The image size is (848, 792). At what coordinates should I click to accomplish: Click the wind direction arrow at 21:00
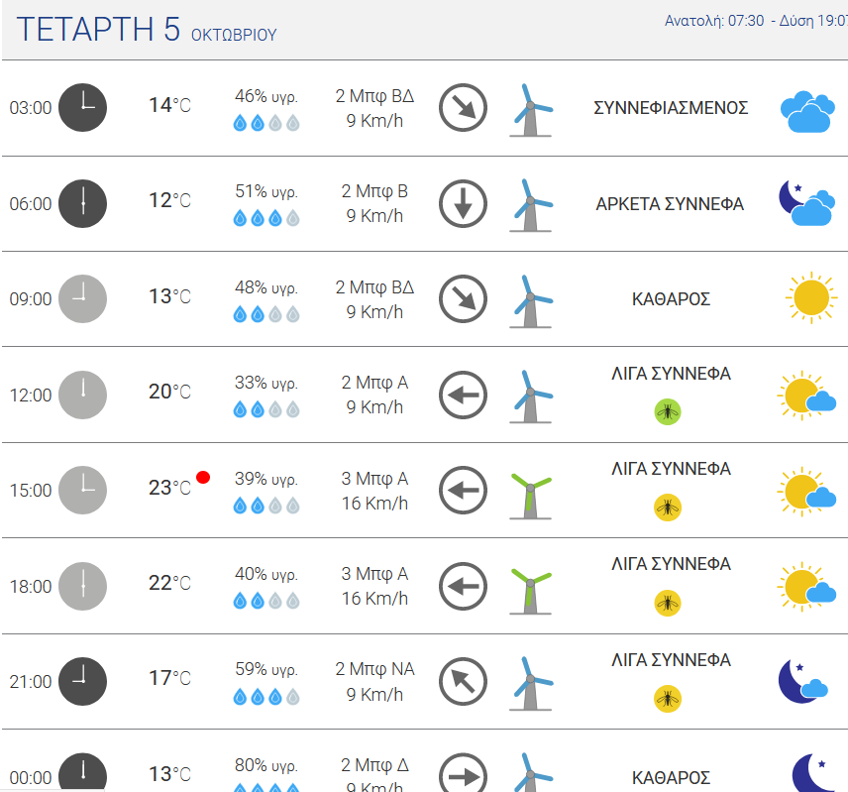(x=463, y=681)
